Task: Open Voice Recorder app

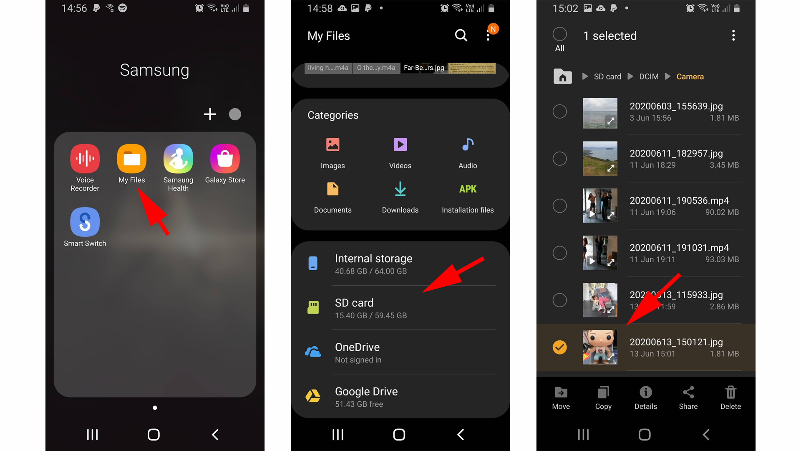Action: click(x=86, y=159)
